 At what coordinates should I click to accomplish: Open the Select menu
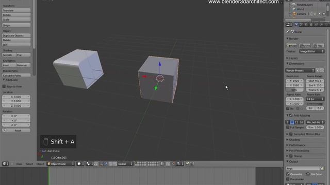click(29, 164)
